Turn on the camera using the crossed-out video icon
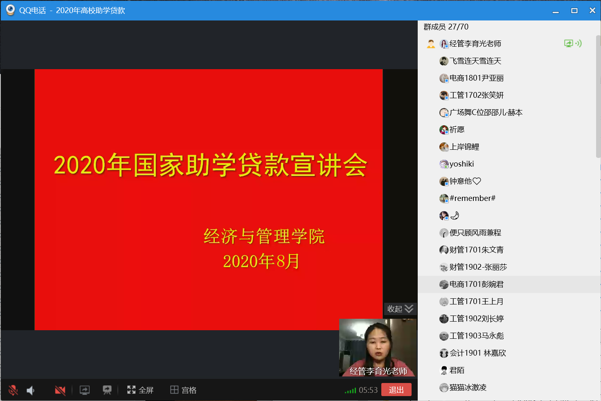 60,390
